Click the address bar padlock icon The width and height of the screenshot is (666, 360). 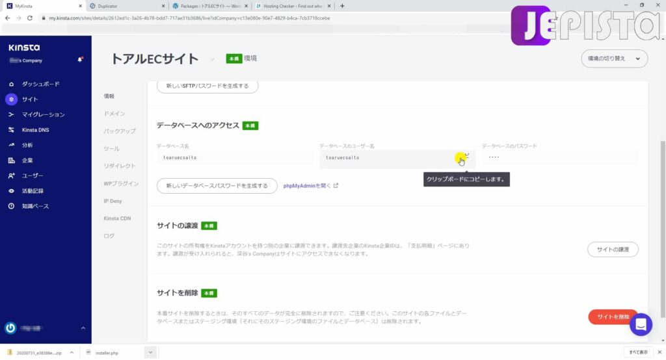click(44, 18)
